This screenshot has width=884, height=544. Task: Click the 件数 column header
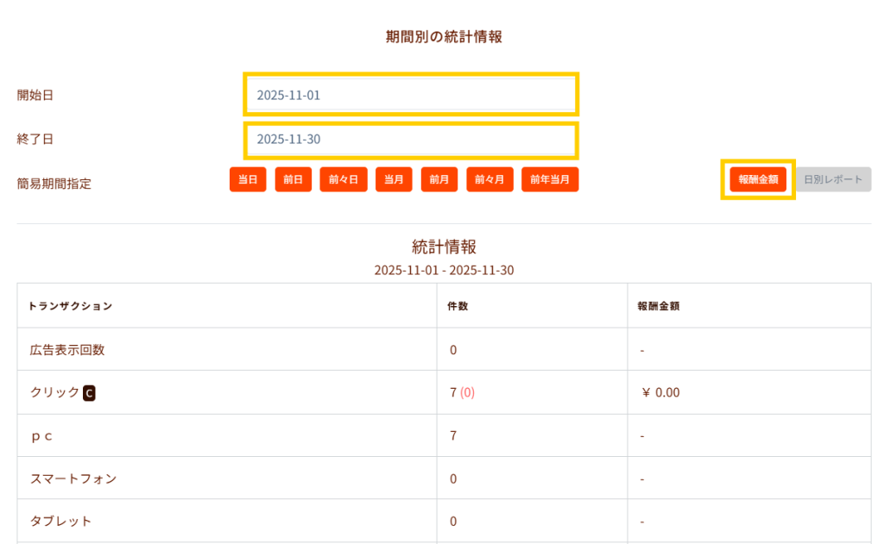(458, 306)
